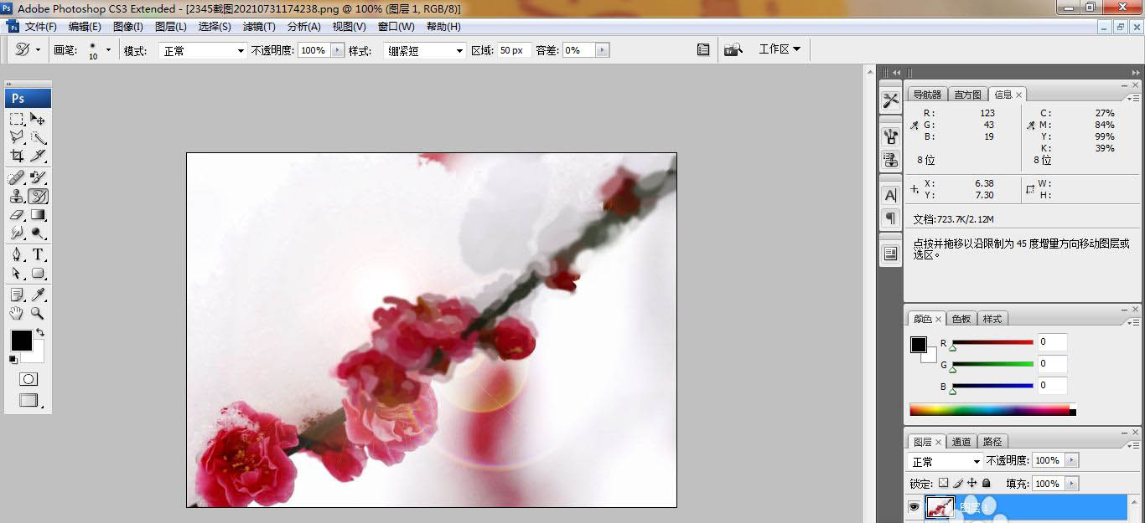
Task: Toggle the palettes button in options bar
Action: pos(703,50)
